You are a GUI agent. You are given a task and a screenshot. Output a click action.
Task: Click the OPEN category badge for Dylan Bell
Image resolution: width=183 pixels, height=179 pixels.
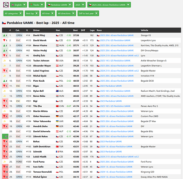pos(19,91)
